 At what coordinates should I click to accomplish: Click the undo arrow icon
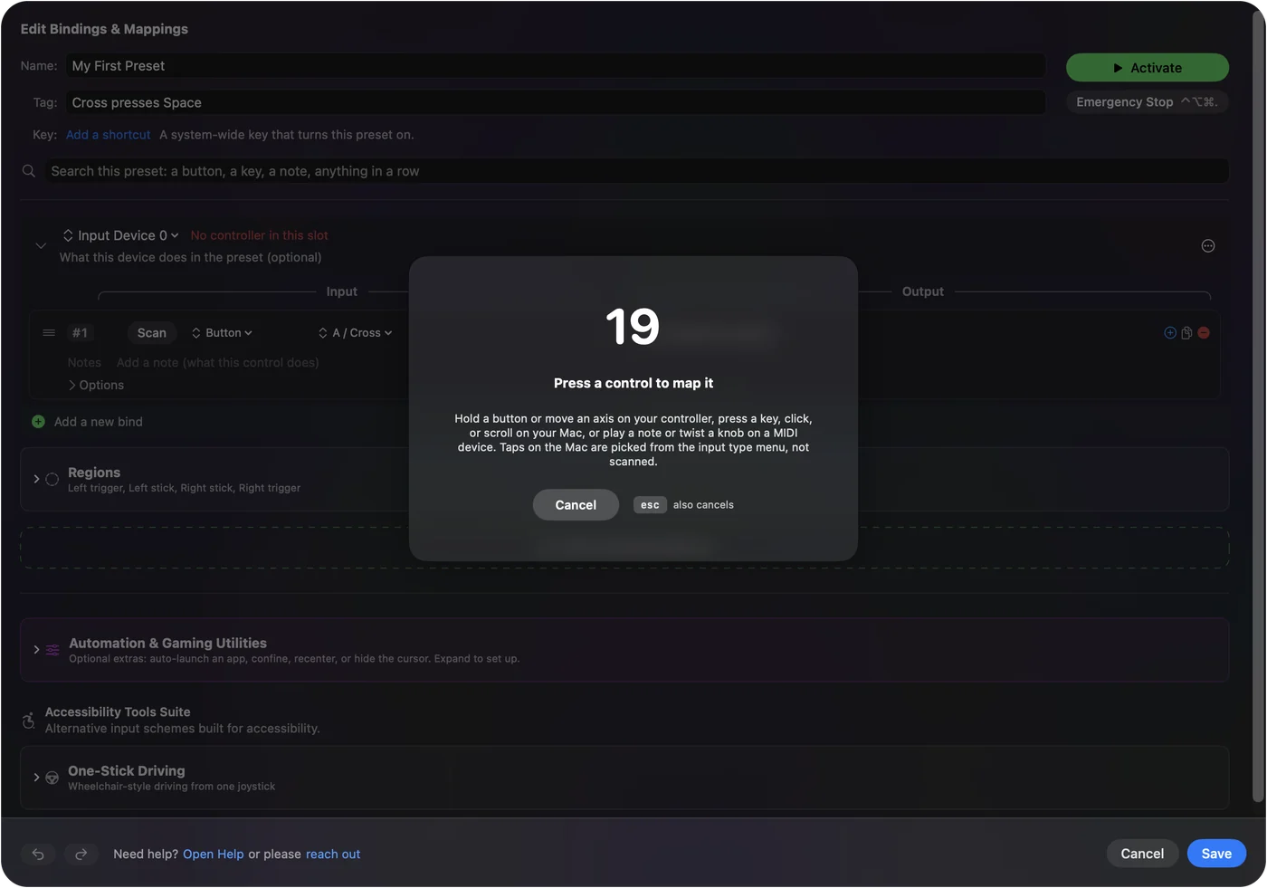[x=38, y=854]
